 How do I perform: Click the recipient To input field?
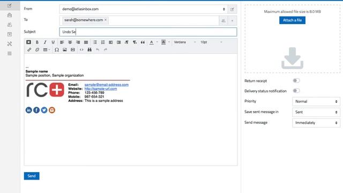pos(163,20)
